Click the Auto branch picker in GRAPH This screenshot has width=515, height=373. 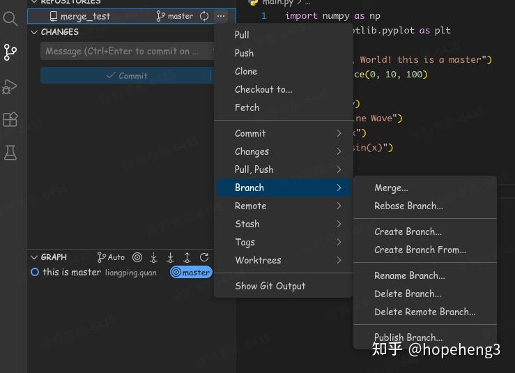pos(111,257)
